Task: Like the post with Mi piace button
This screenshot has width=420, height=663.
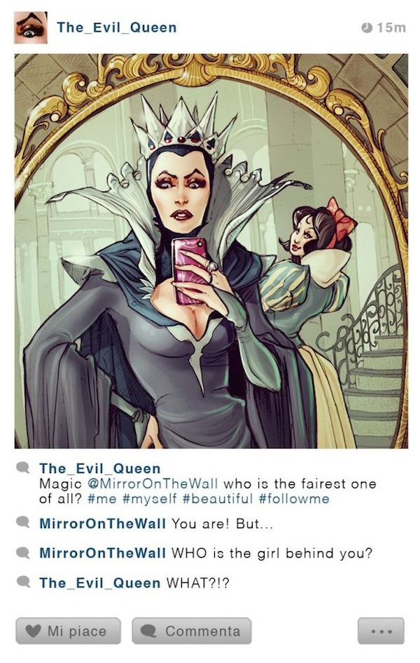Action: point(69,631)
